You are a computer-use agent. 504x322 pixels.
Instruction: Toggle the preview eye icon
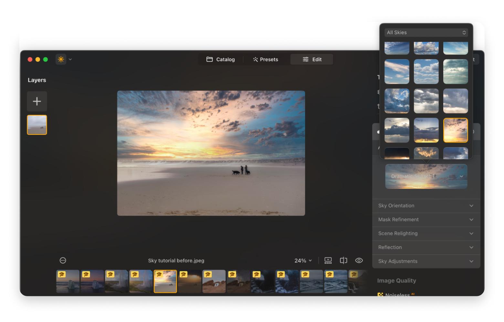pyautogui.click(x=359, y=260)
